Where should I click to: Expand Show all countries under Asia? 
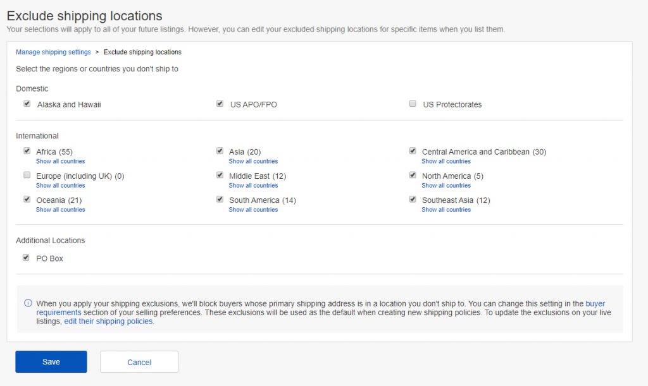point(253,161)
